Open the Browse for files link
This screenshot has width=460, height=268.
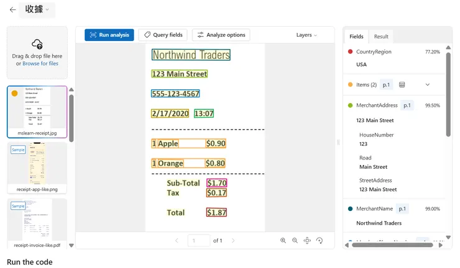tap(40, 63)
